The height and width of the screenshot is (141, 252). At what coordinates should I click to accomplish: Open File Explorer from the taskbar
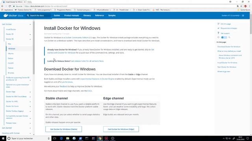click(68, 138)
